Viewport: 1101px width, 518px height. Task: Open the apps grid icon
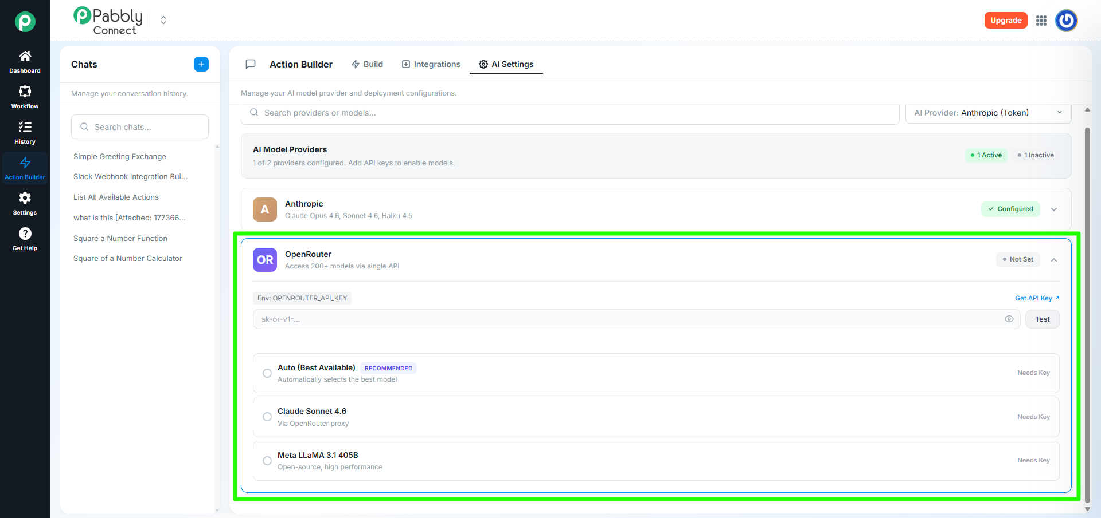point(1041,21)
